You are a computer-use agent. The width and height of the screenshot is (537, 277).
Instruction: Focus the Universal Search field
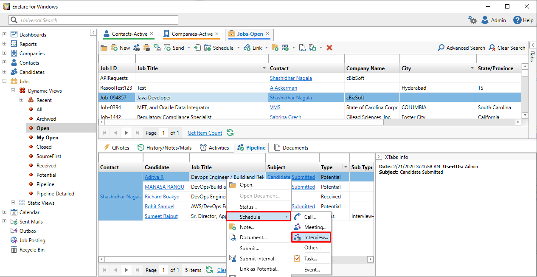93,20
